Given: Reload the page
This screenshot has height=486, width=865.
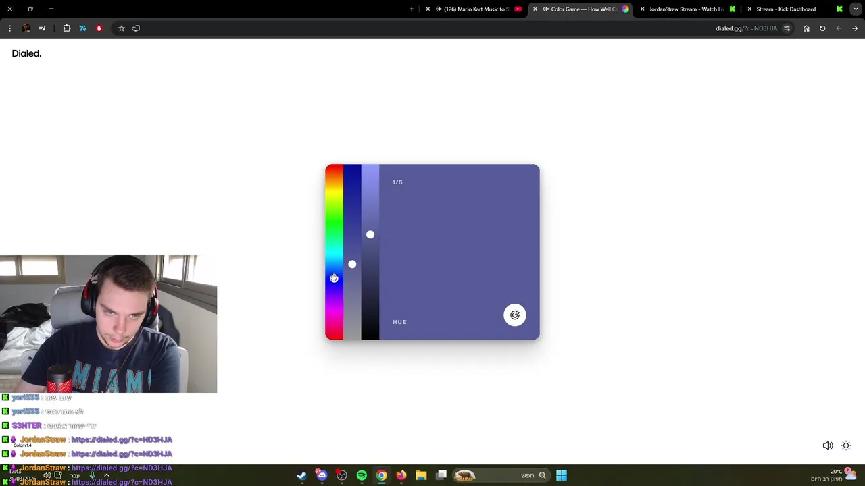Looking at the screenshot, I should (x=822, y=28).
